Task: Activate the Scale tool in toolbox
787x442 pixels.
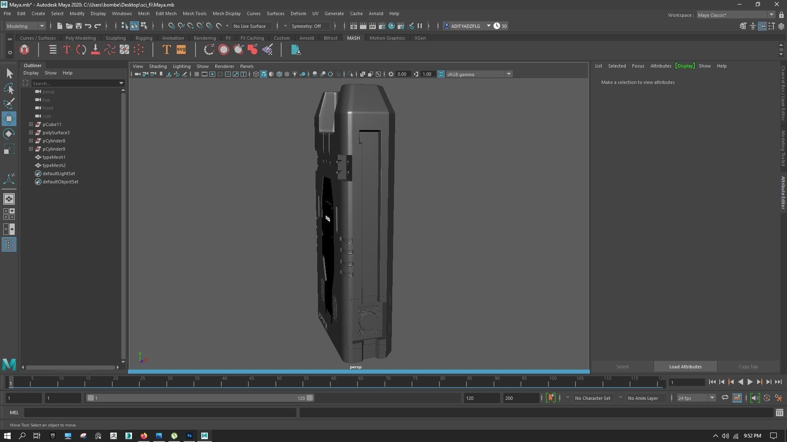Action: point(9,149)
